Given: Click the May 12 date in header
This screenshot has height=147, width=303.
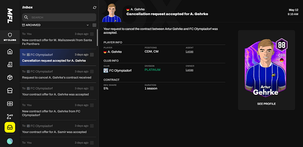Looking at the screenshot, I should tap(293, 10).
